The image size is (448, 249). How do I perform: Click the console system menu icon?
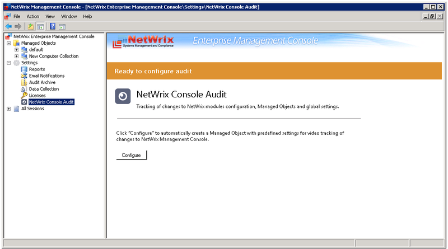pos(7,17)
